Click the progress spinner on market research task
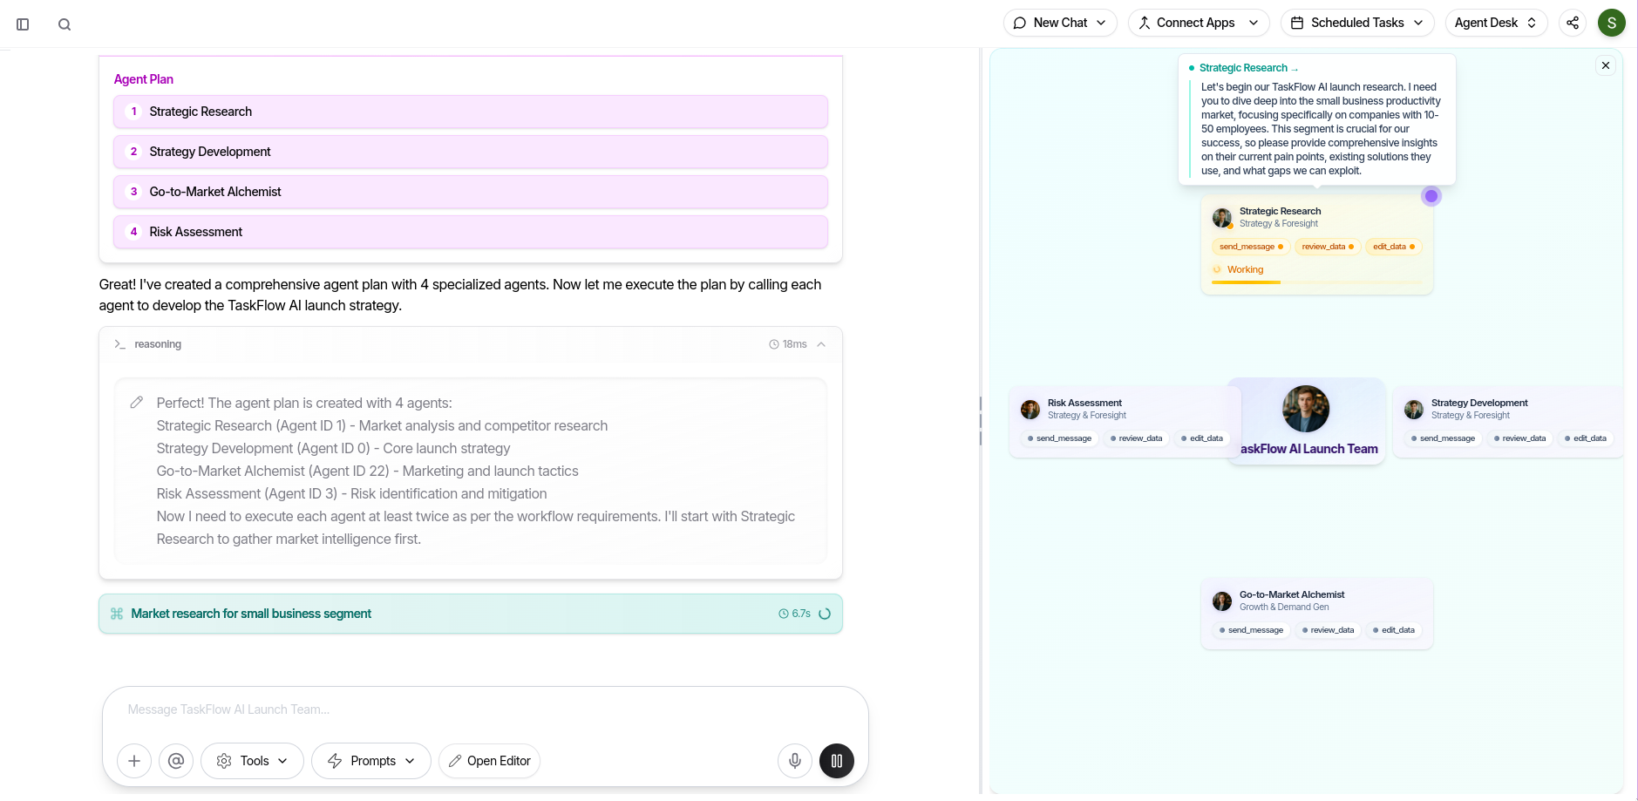 (825, 614)
